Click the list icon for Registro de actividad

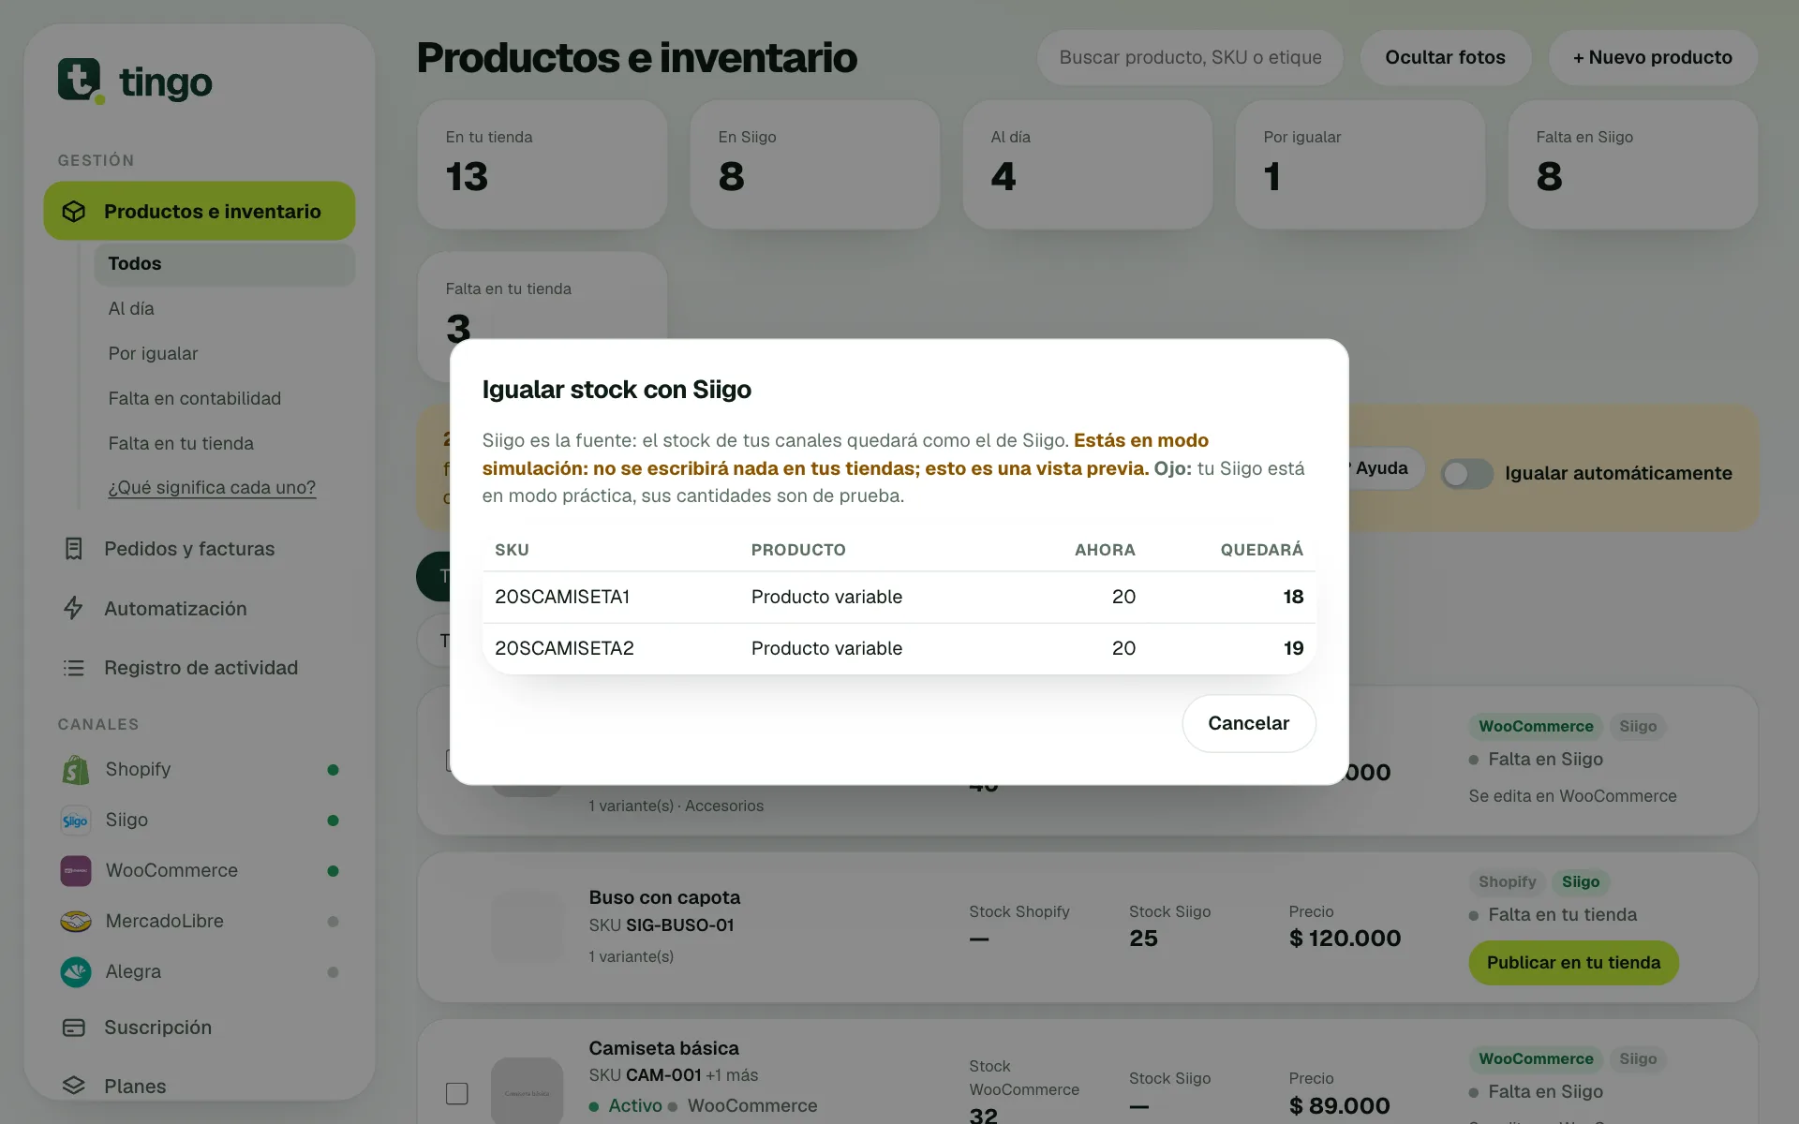tap(74, 668)
